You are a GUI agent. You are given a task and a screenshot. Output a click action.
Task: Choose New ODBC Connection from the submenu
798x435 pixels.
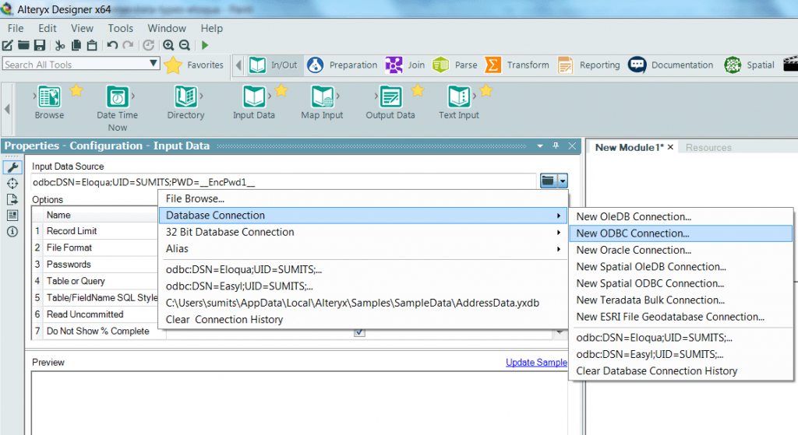click(633, 233)
